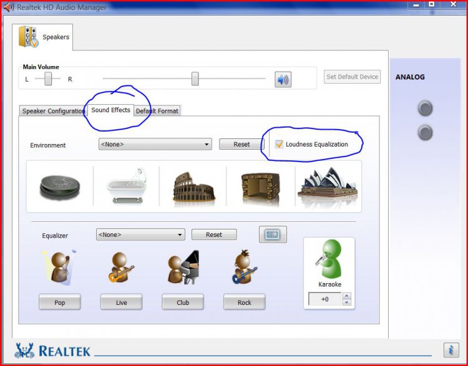Image resolution: width=468 pixels, height=366 pixels.
Task: Toggle the Loudness Equalization checkbox
Action: [x=279, y=145]
